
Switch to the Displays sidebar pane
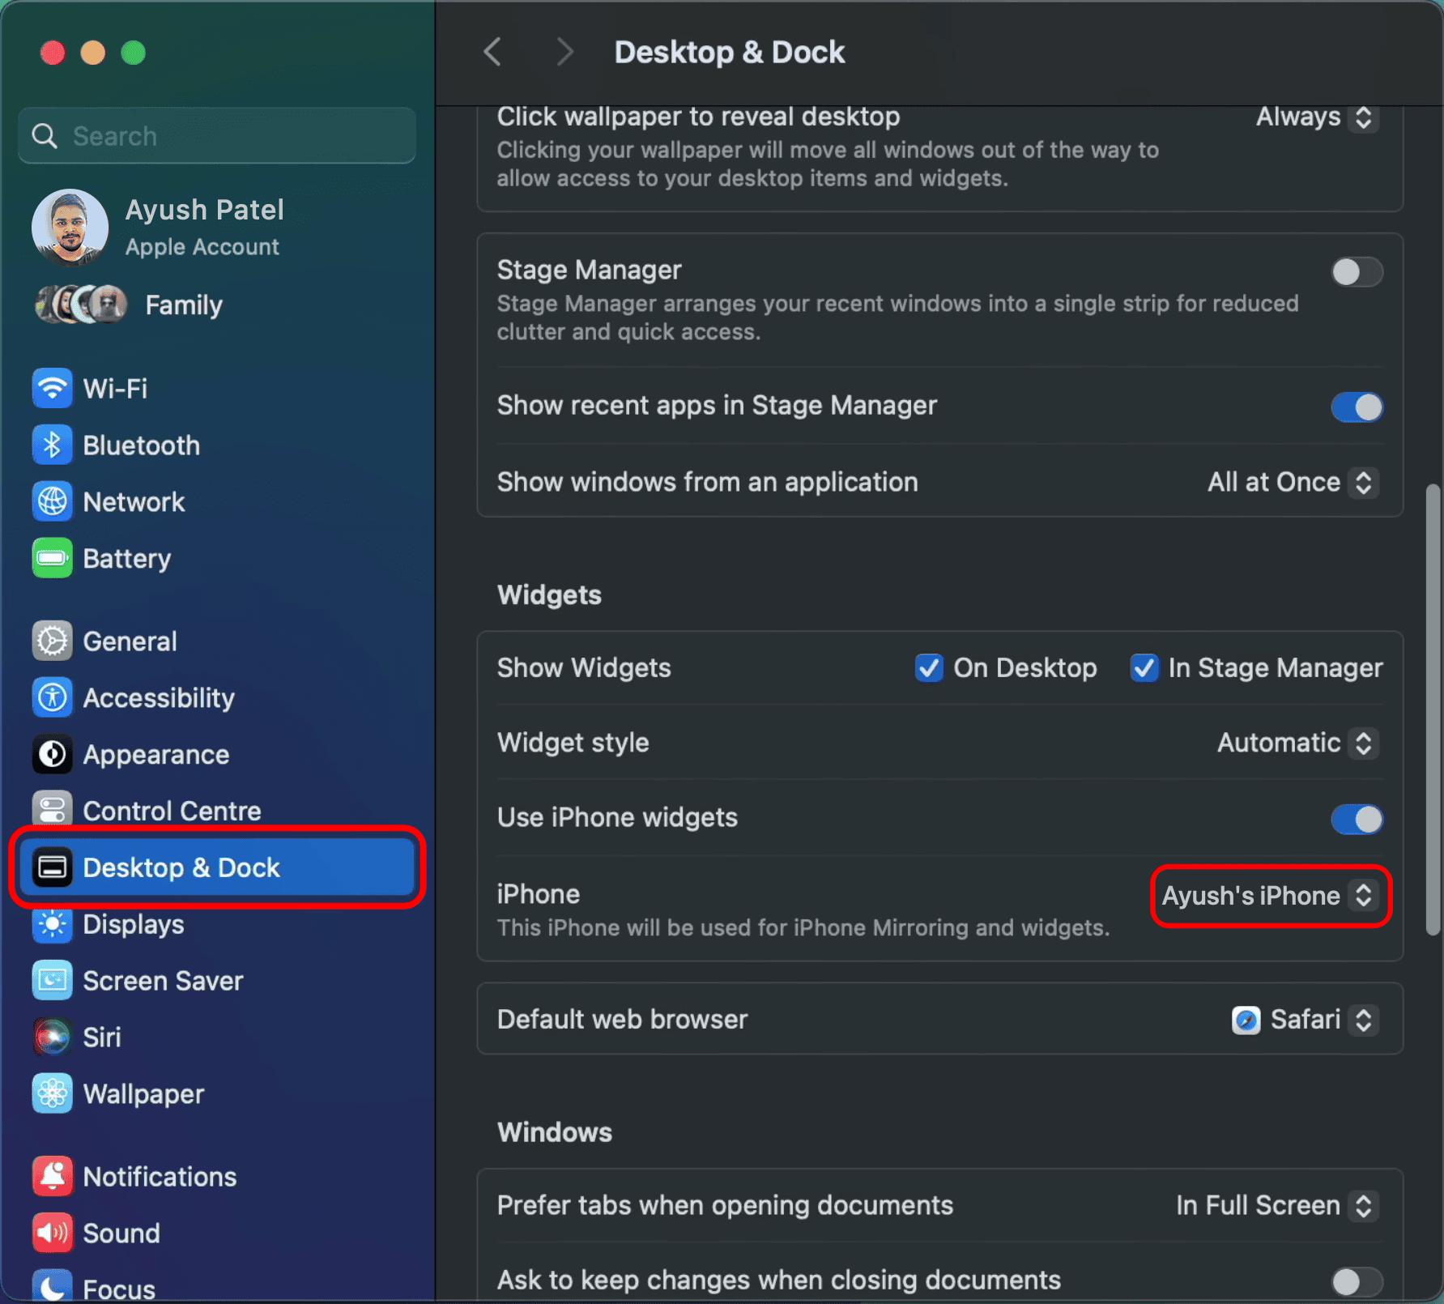134,924
